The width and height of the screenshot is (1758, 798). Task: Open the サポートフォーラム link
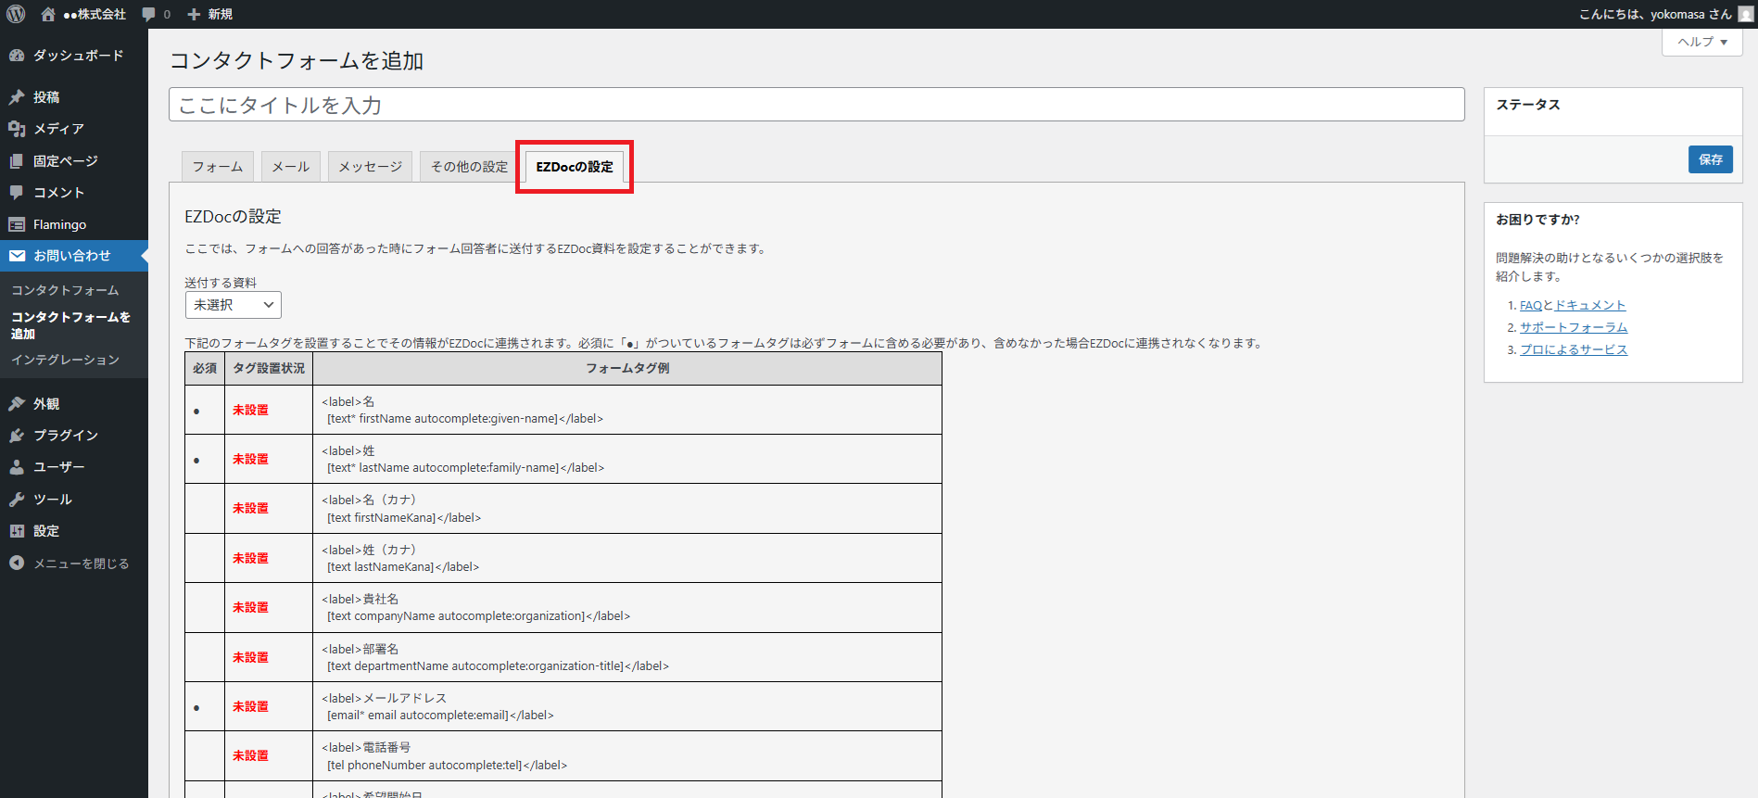point(1574,327)
